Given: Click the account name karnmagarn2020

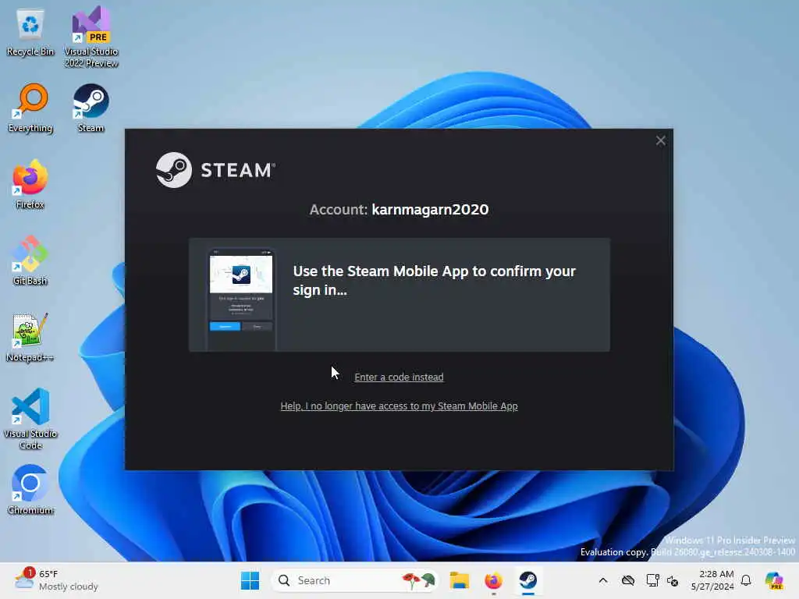Looking at the screenshot, I should click(x=430, y=209).
